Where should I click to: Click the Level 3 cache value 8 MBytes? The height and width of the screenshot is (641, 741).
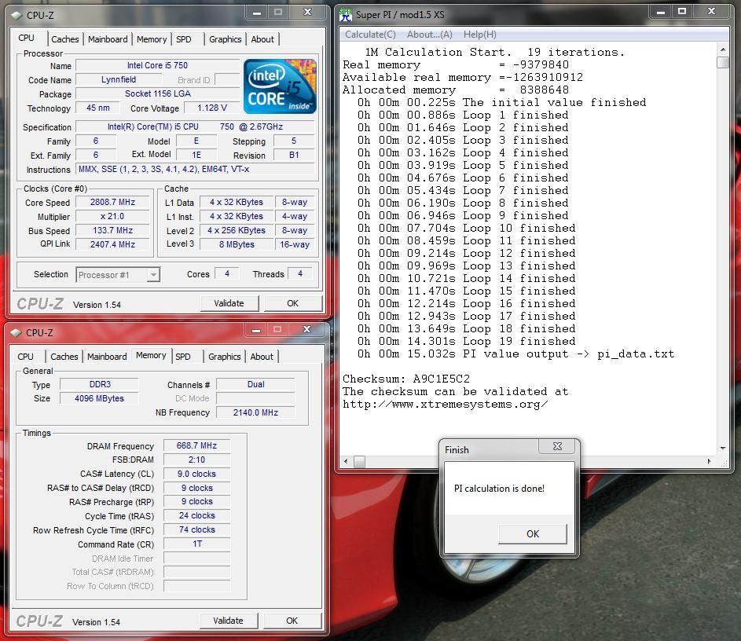coord(237,244)
